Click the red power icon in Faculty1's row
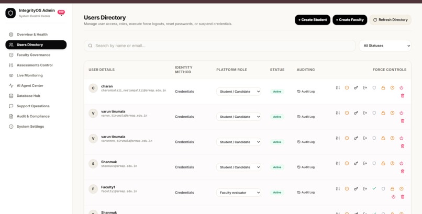This screenshot has width=422, height=214. pos(394,197)
